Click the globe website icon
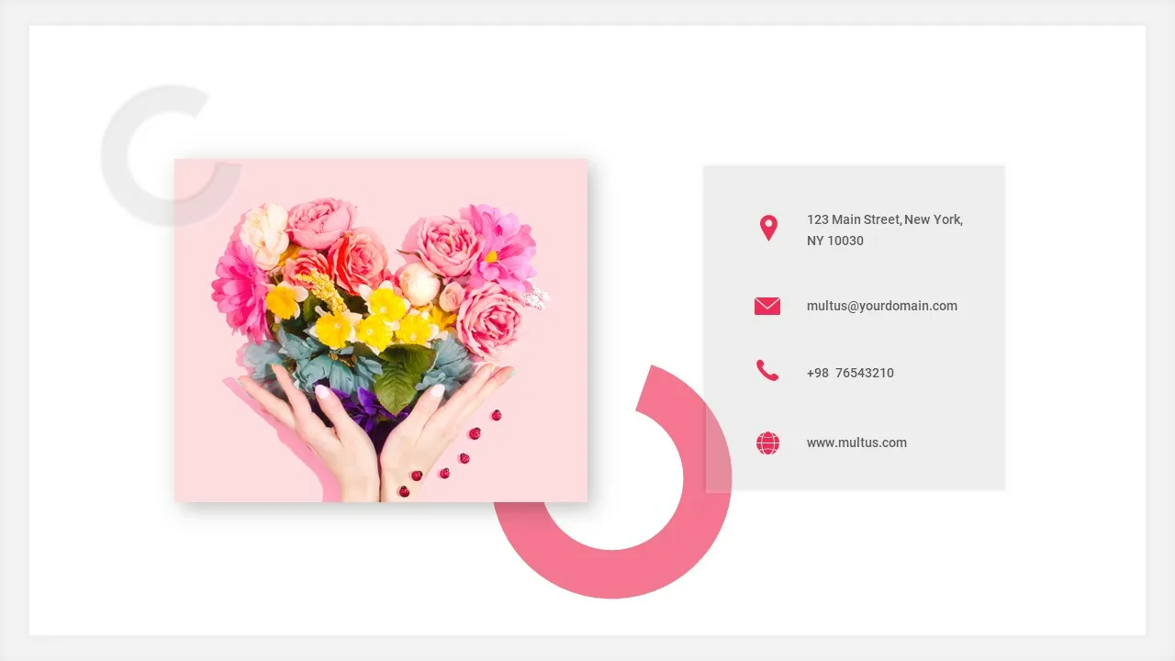Screen dimensions: 1175x661 767,443
